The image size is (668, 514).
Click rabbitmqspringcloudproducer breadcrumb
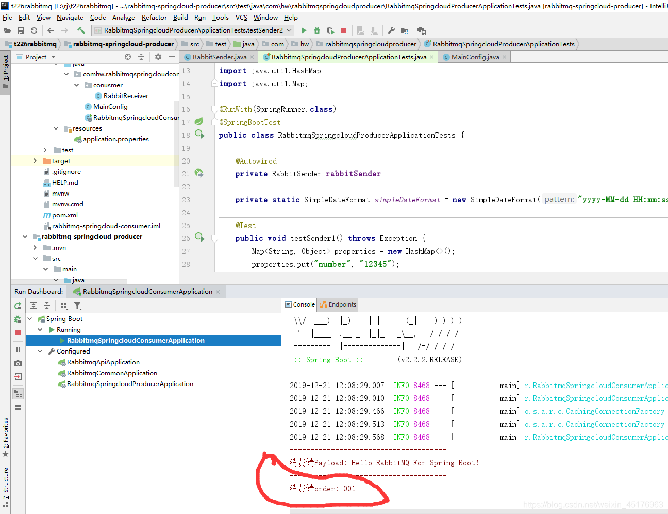click(x=366, y=44)
